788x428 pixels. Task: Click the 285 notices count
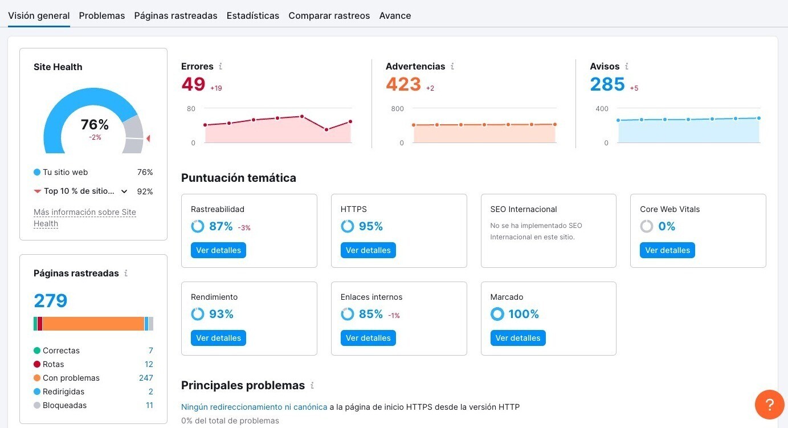click(607, 84)
